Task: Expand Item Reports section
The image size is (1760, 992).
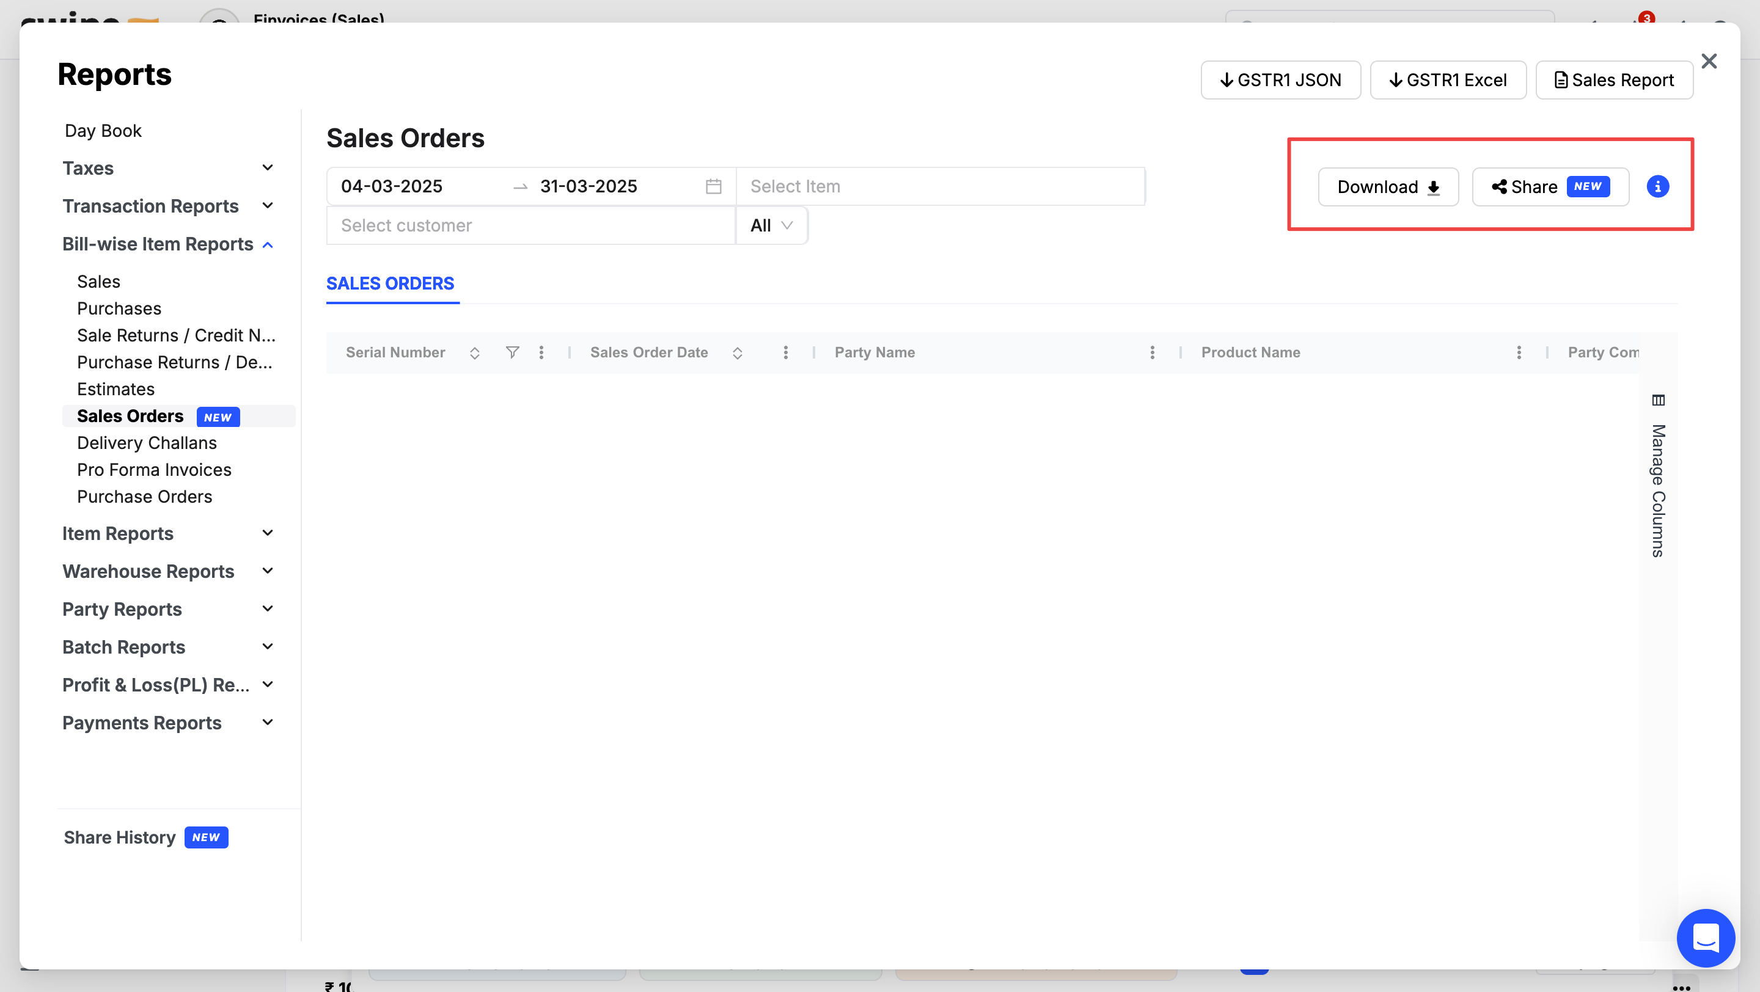Action: (x=168, y=533)
